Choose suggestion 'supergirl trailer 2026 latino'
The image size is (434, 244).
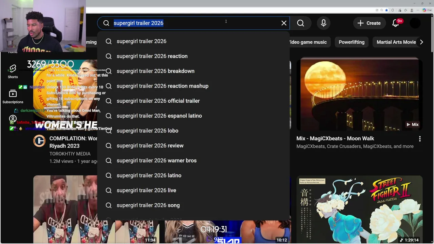click(193, 176)
